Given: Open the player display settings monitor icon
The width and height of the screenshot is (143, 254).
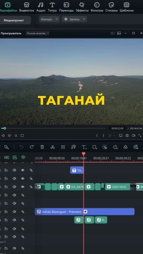Looking at the screenshot, I should 121,136.
